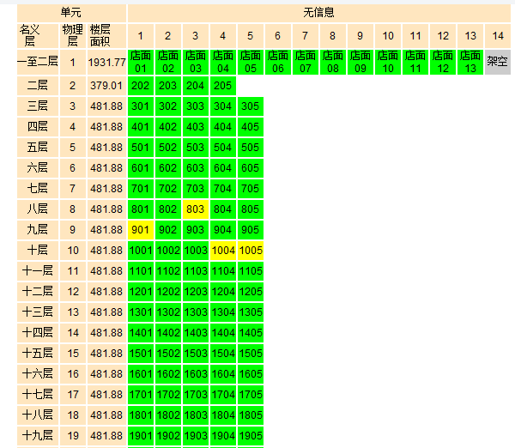Open unit 1805
515x448 pixels.
click(x=251, y=415)
